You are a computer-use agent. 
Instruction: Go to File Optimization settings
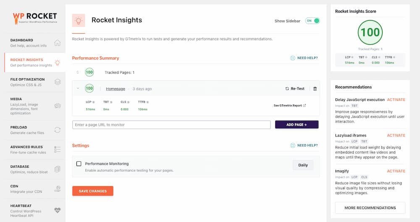coord(35,82)
